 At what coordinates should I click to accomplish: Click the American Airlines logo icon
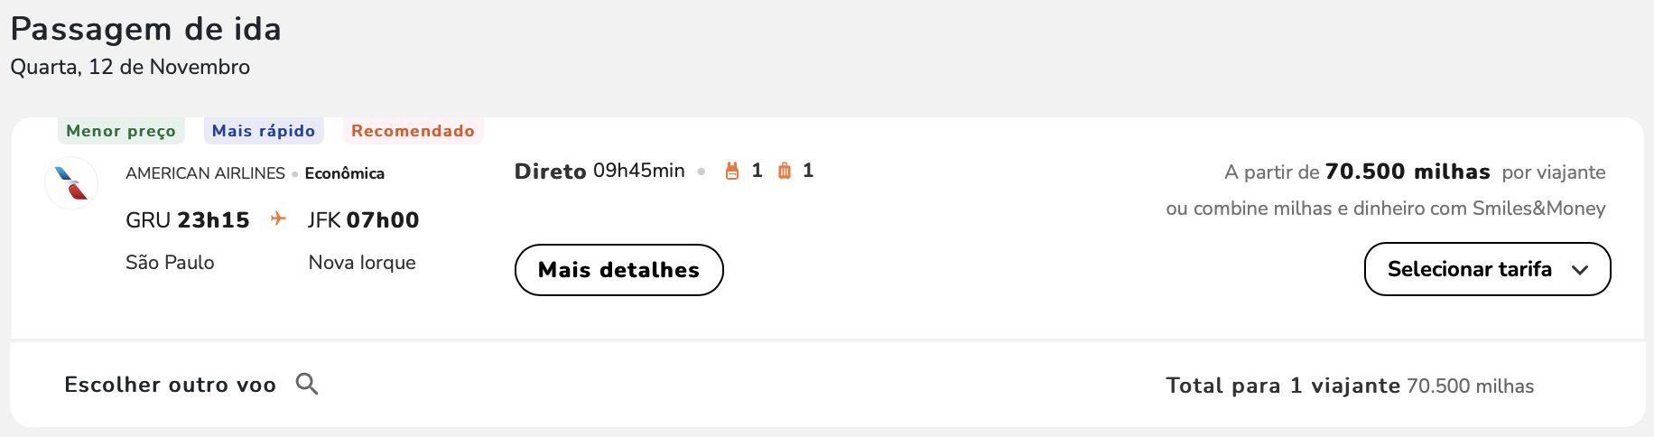click(71, 183)
